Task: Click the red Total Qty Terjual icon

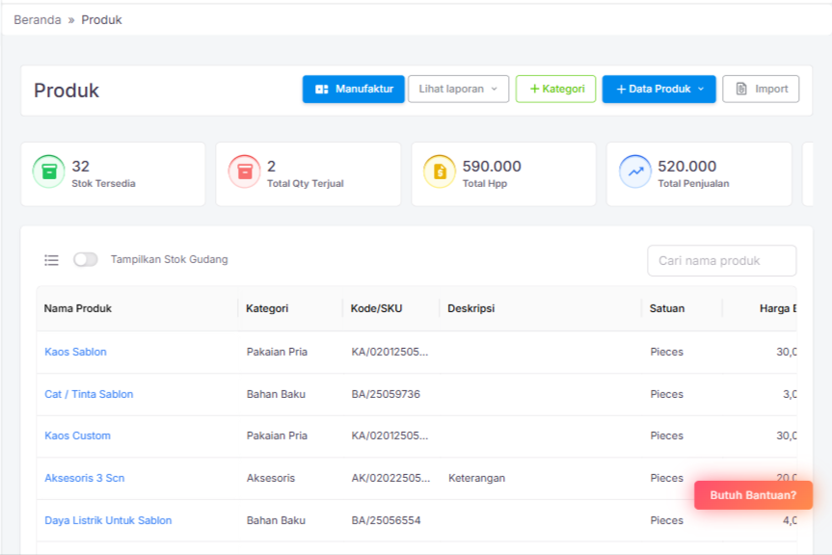Action: pyautogui.click(x=245, y=172)
